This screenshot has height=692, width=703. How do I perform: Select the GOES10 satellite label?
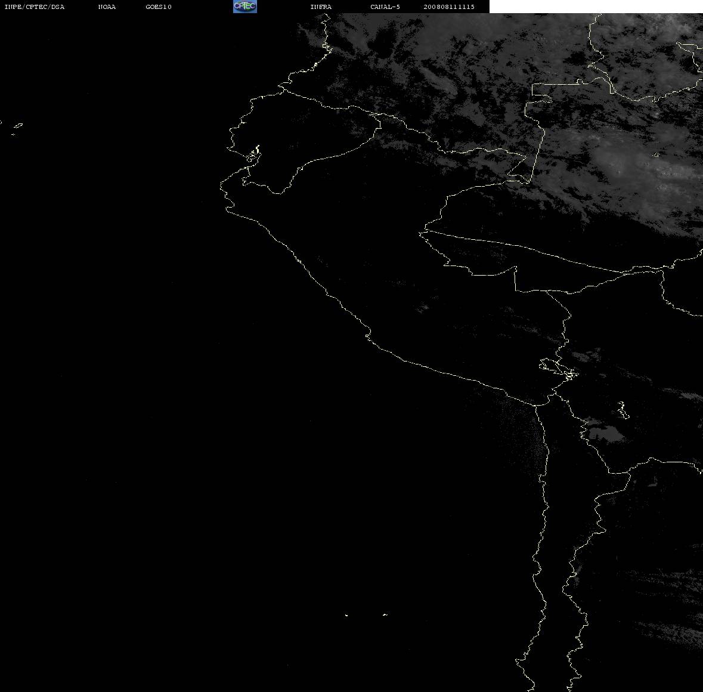coord(159,7)
